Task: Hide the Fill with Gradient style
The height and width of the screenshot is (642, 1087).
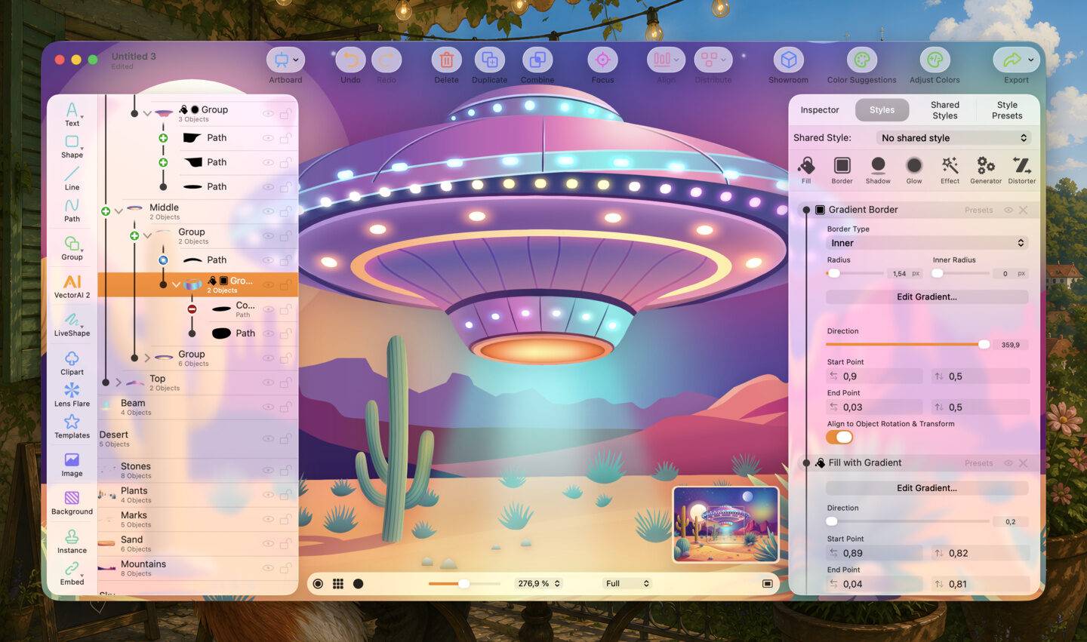Action: (1008, 463)
